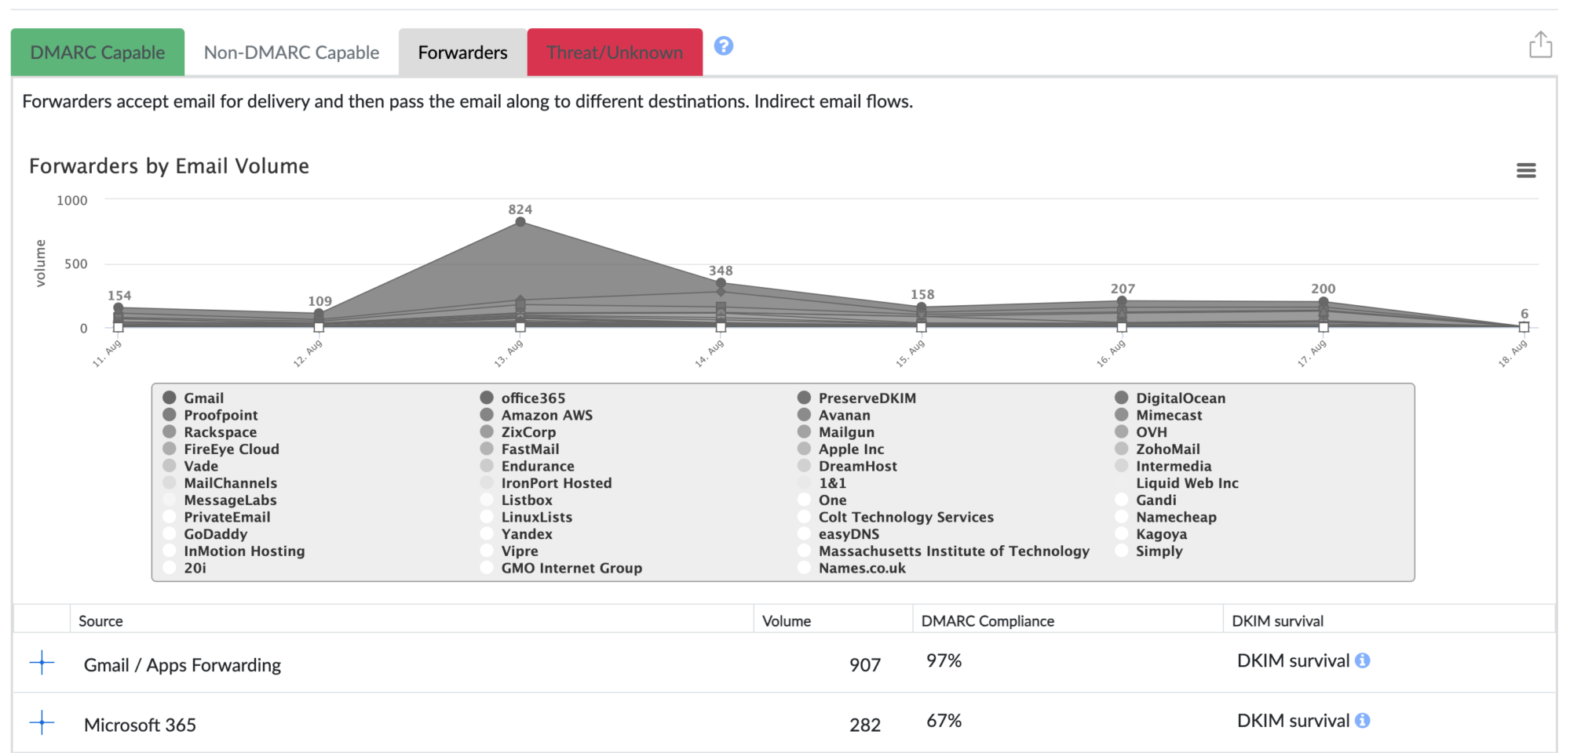Click the 154 data point on 11 Aug

click(118, 307)
